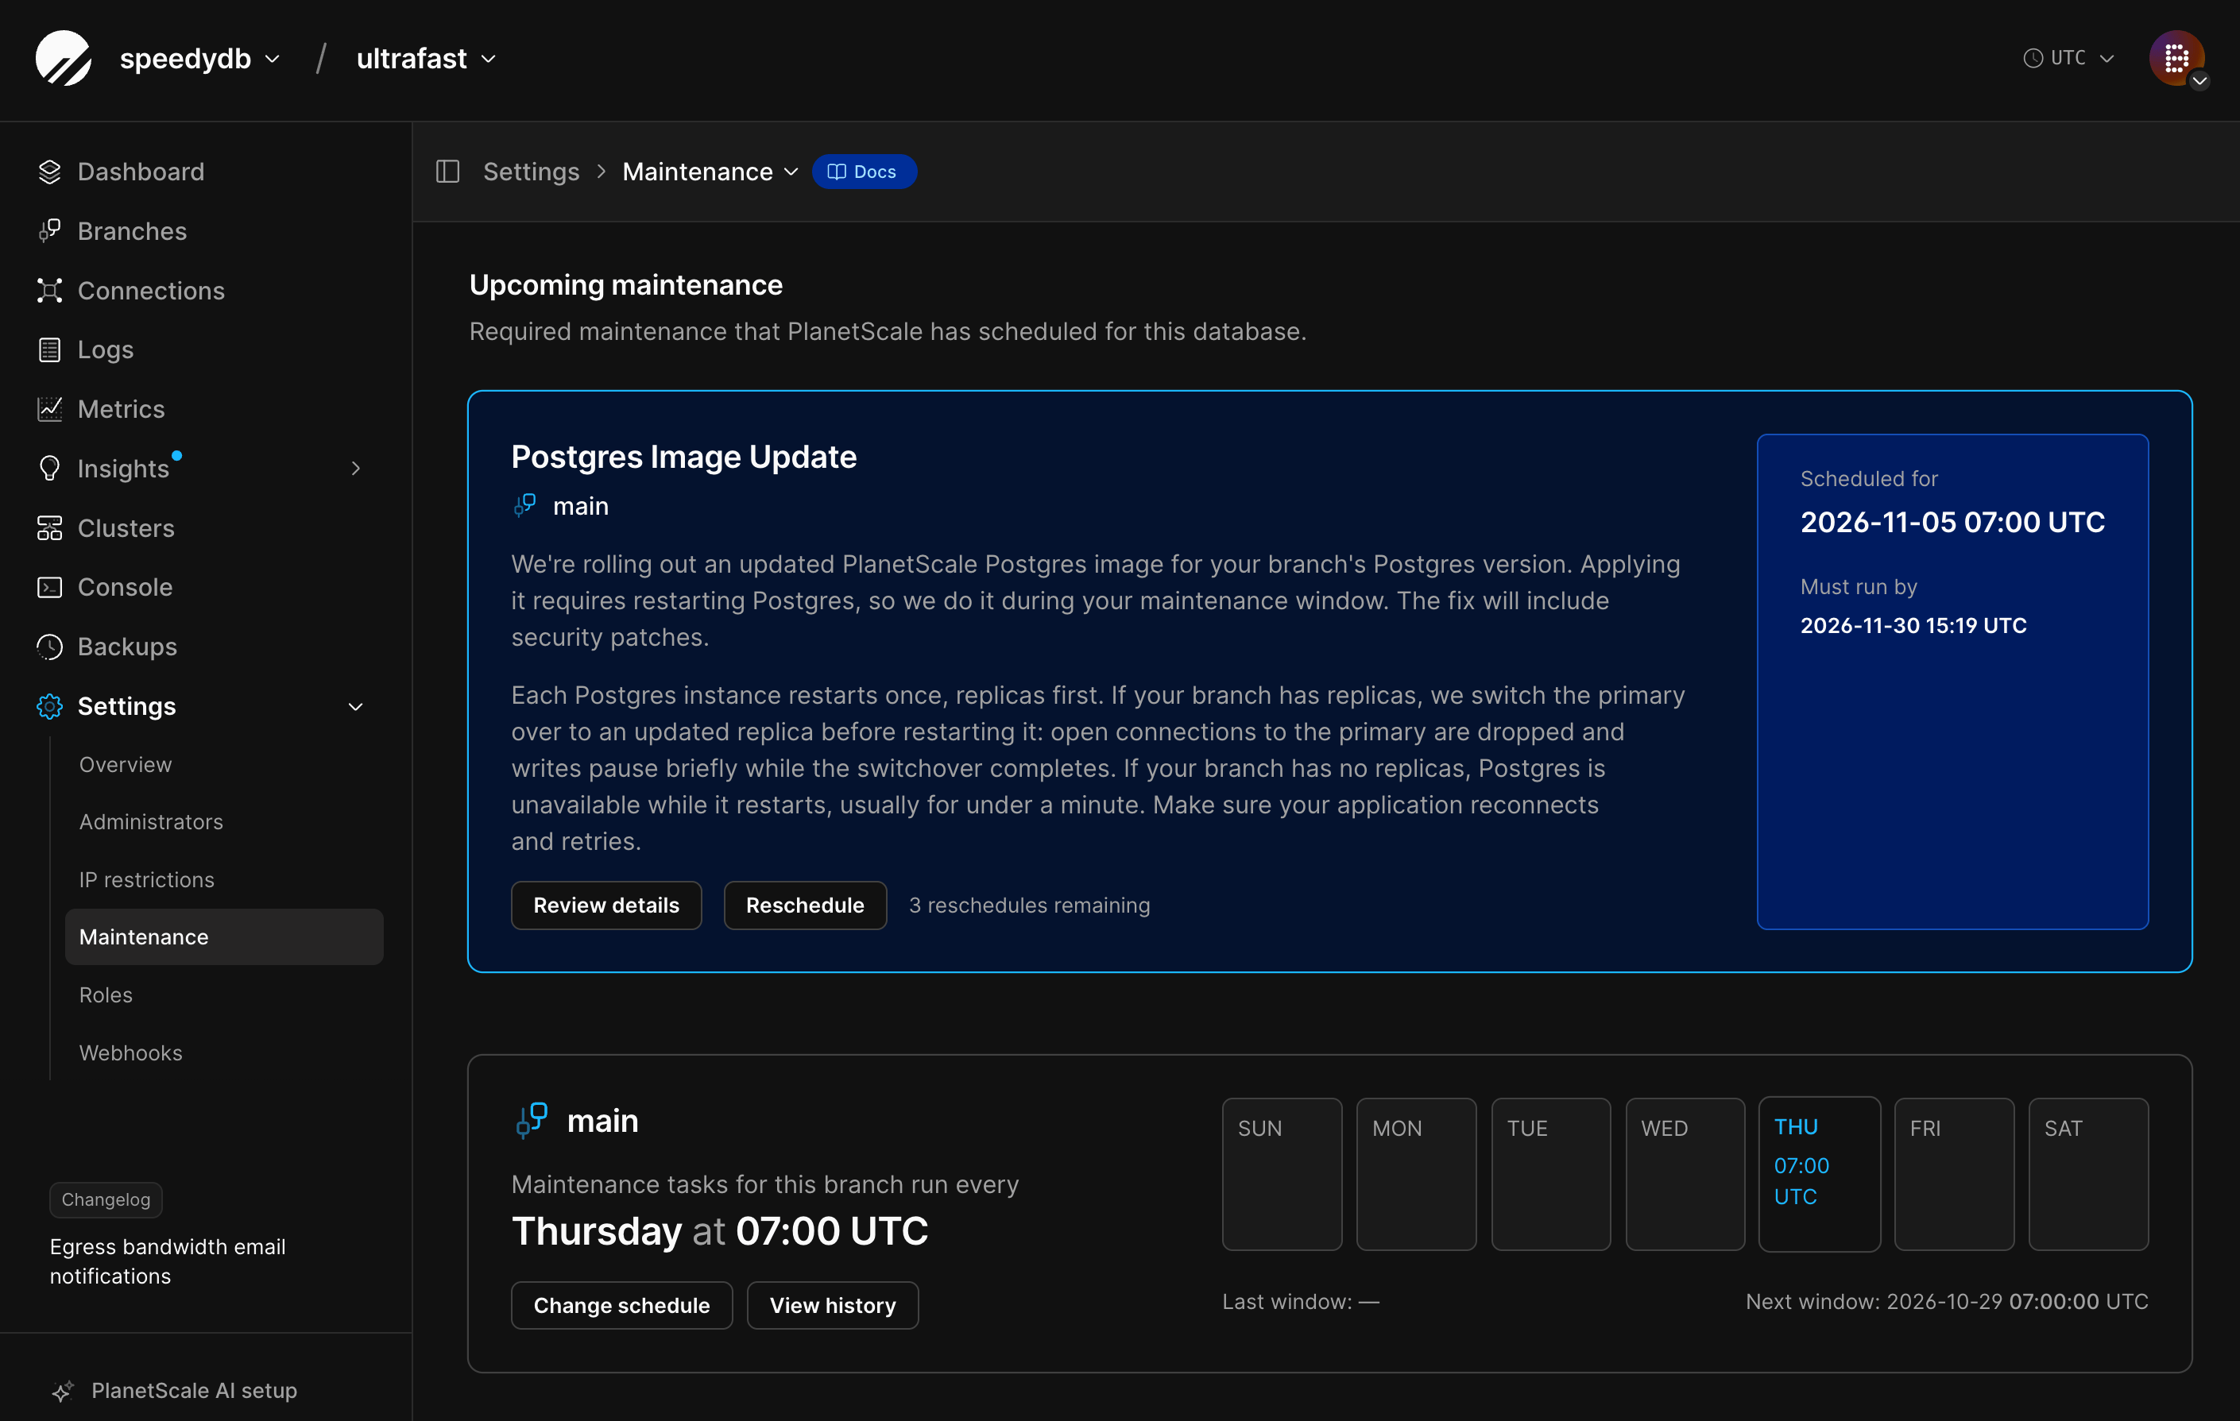
Task: Click the Branches icon in sidebar
Action: (49, 230)
